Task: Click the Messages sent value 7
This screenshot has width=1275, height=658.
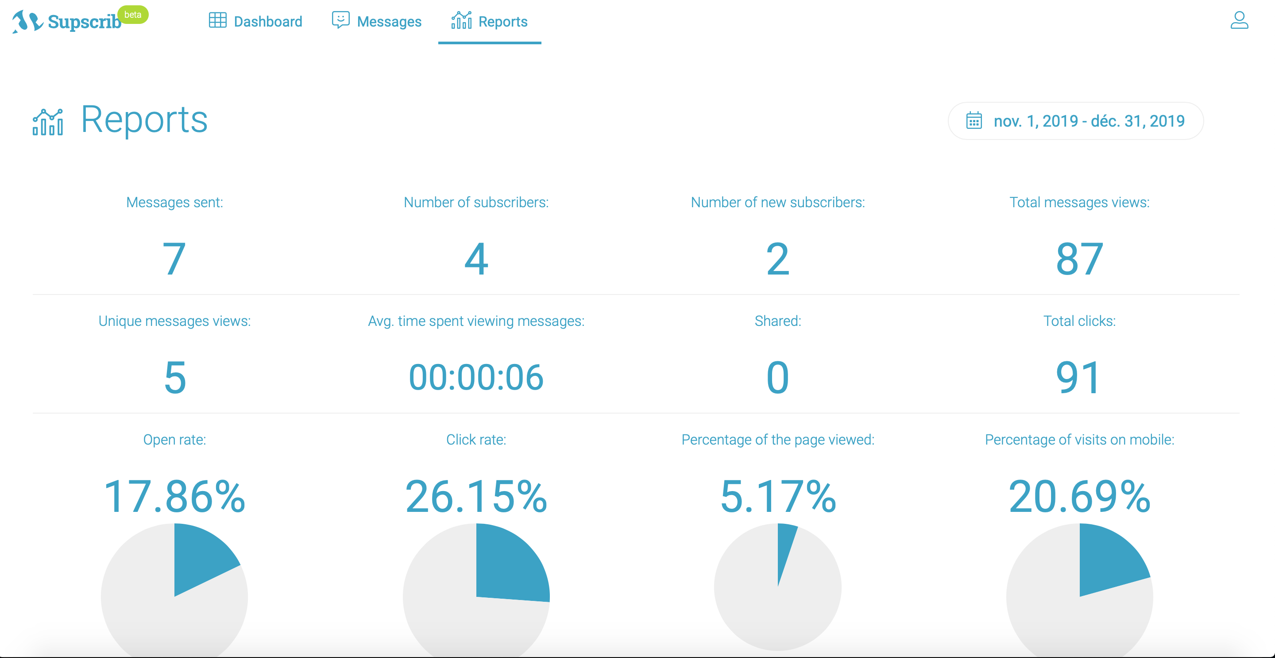Action: coord(174,259)
